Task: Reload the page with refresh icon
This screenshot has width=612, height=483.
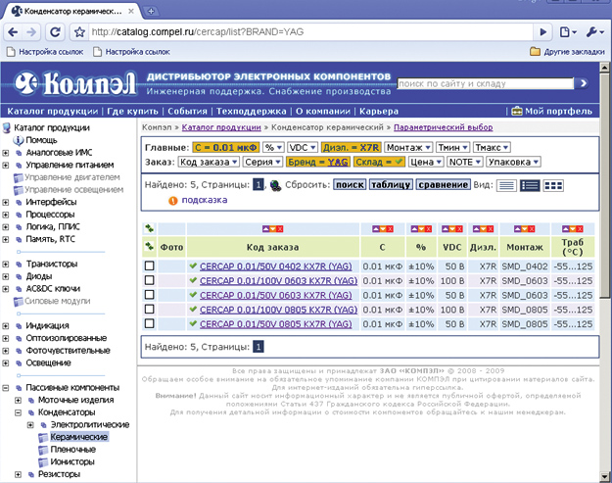Action: (55, 32)
